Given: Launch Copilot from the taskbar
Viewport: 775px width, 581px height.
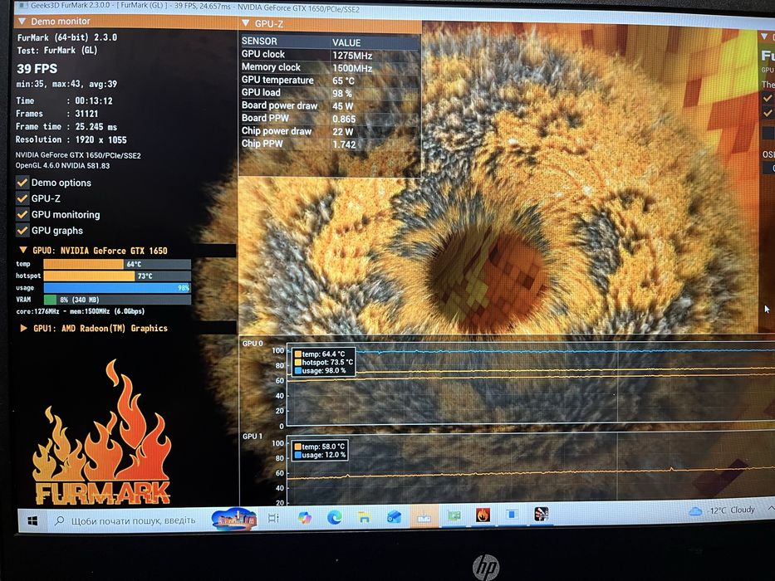Looking at the screenshot, I should (305, 517).
